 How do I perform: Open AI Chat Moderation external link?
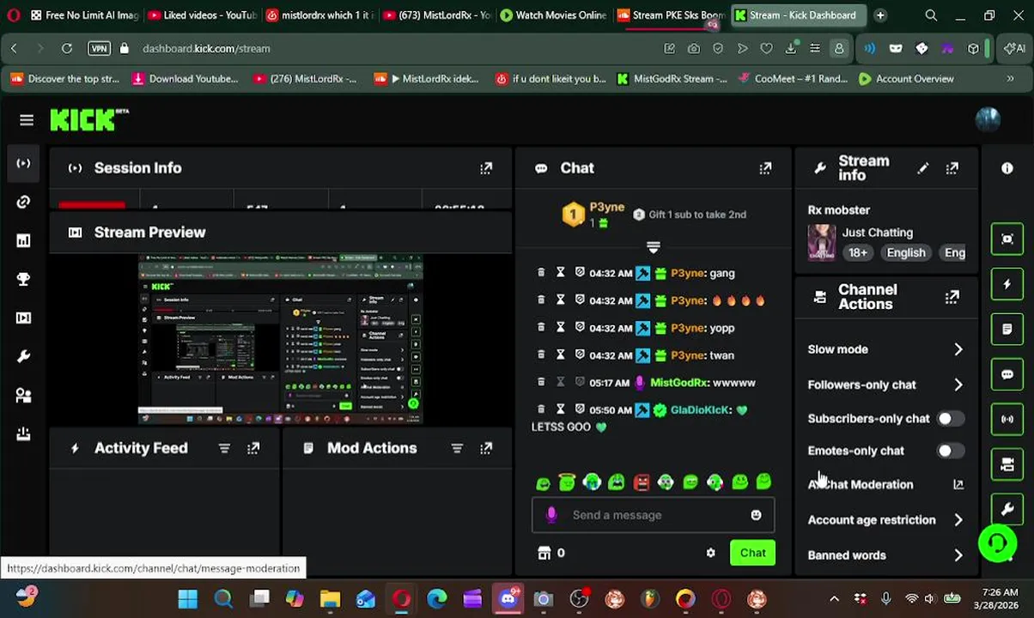[958, 485]
